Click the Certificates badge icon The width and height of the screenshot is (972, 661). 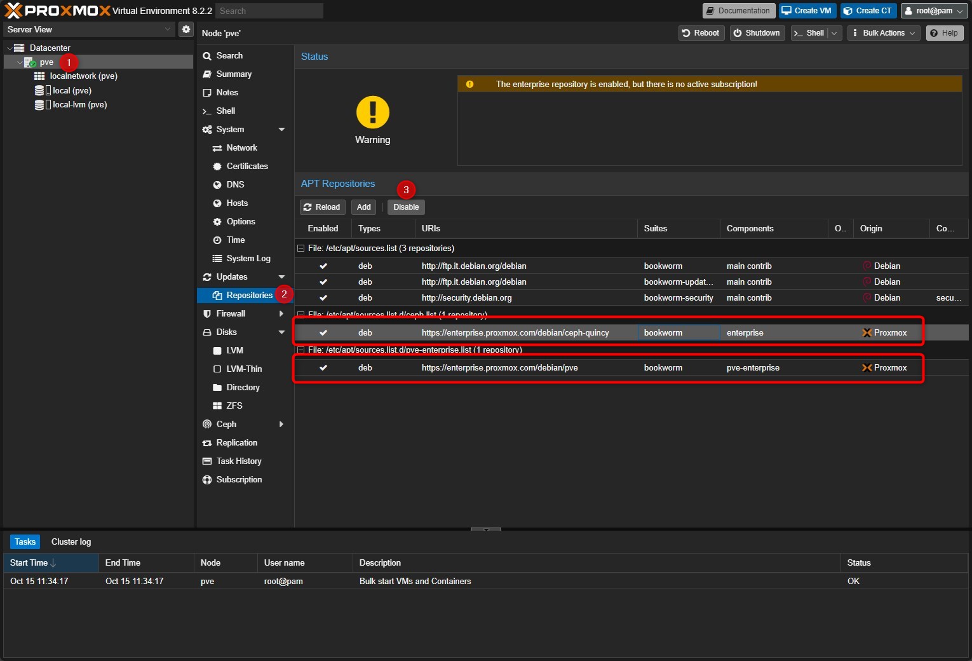click(x=217, y=167)
